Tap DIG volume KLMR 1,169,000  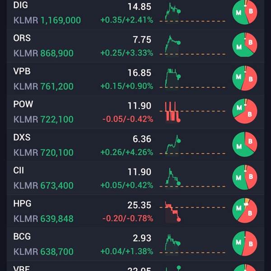point(47,20)
